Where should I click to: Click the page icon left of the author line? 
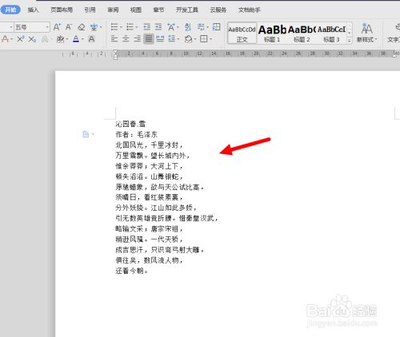86,134
